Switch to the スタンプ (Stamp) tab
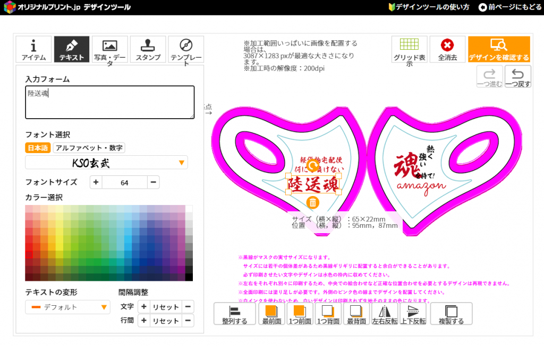The height and width of the screenshot is (346, 544). point(148,49)
